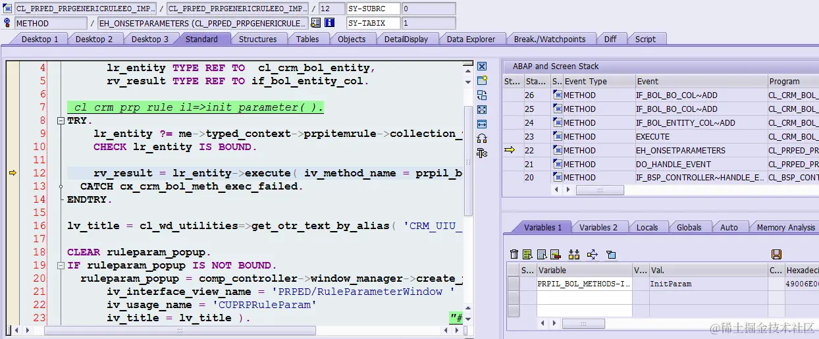The image size is (819, 339).
Task: Collapse the TRY block at line 8
Action: pyautogui.click(x=61, y=121)
